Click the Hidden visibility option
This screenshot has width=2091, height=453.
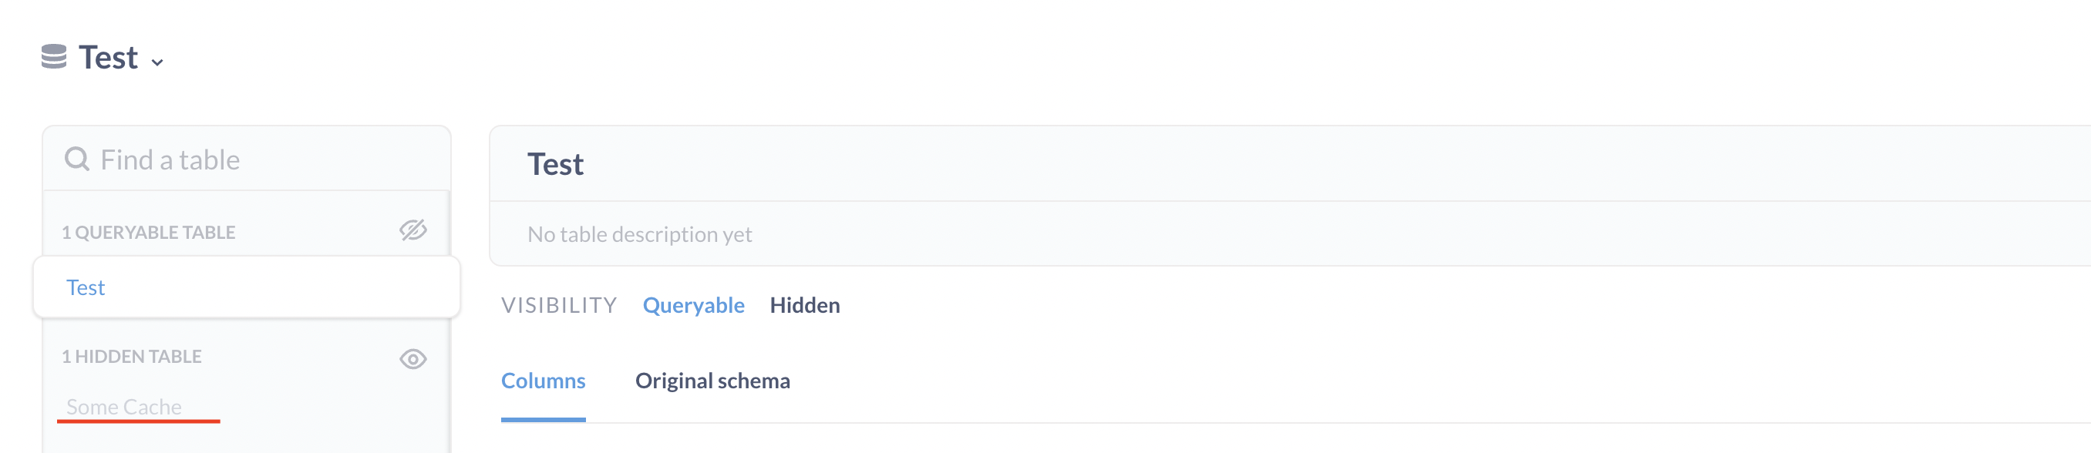[x=804, y=306]
